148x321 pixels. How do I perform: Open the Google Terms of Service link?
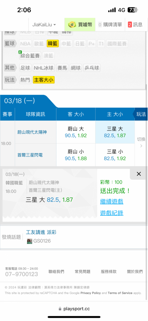pos(120,293)
